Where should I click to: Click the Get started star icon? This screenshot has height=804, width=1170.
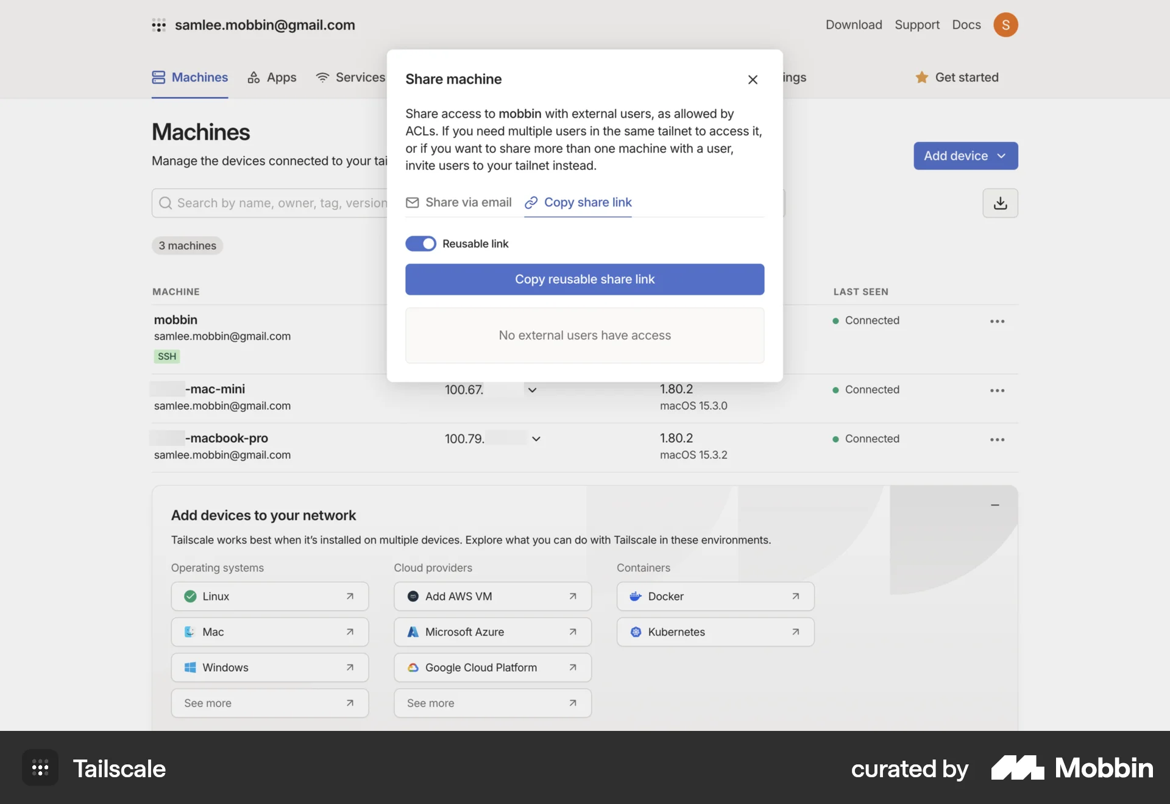coord(923,77)
